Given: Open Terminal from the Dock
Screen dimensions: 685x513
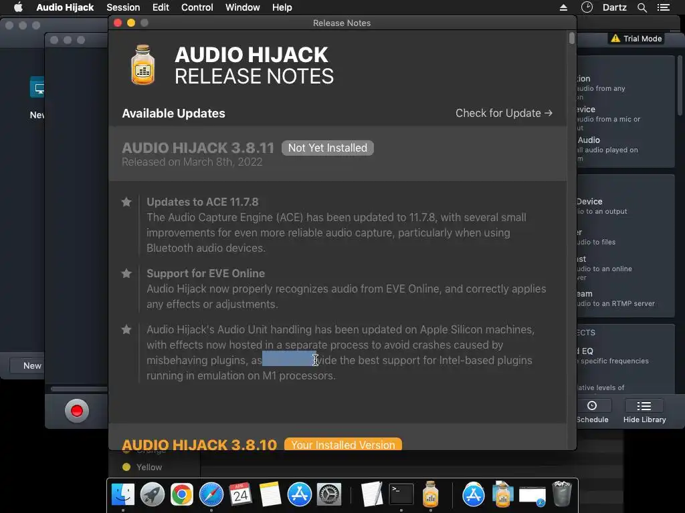Looking at the screenshot, I should pos(401,494).
